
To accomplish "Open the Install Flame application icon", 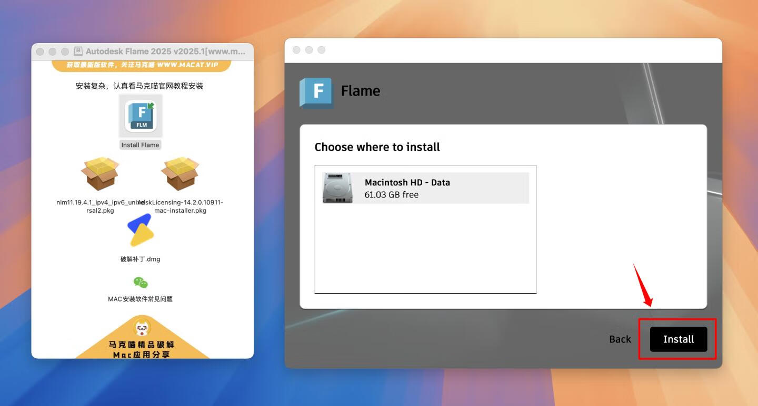I will click(x=140, y=116).
